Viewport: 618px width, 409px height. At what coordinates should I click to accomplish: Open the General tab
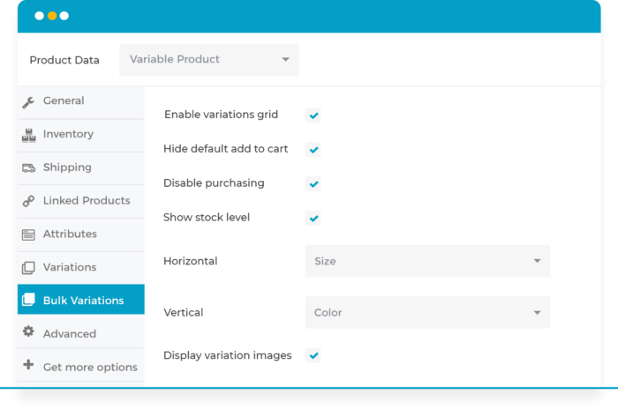[x=81, y=101]
